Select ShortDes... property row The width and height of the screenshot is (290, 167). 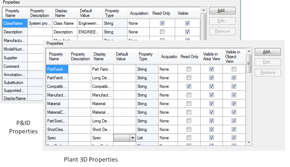(57, 129)
